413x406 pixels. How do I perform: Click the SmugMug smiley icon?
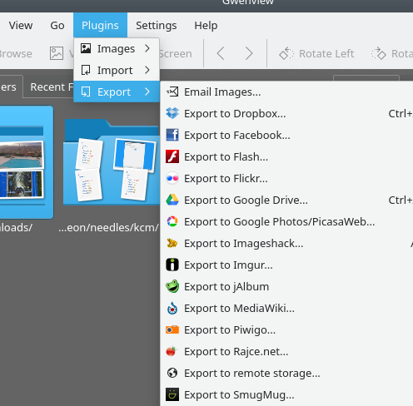coord(172,394)
